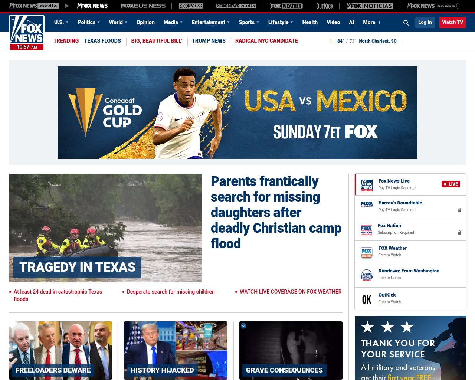
Task: Click the Fox Weather icon in sidebar
Action: (367, 252)
